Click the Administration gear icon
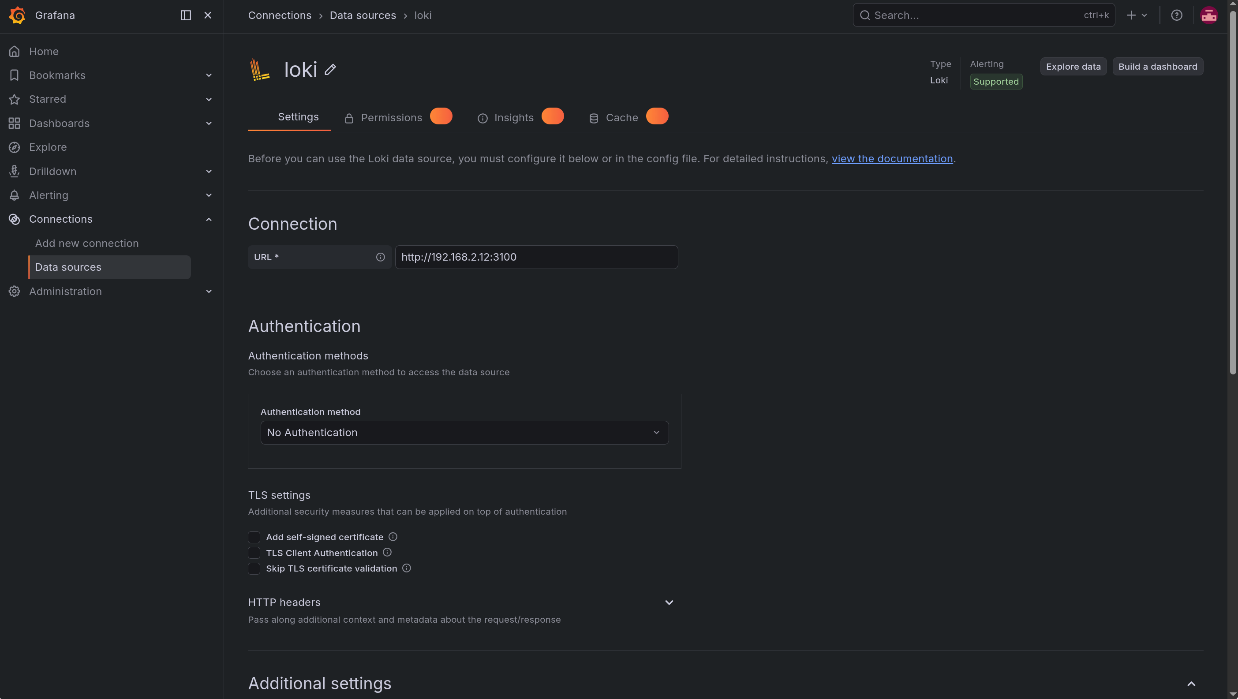The image size is (1238, 699). [15, 292]
